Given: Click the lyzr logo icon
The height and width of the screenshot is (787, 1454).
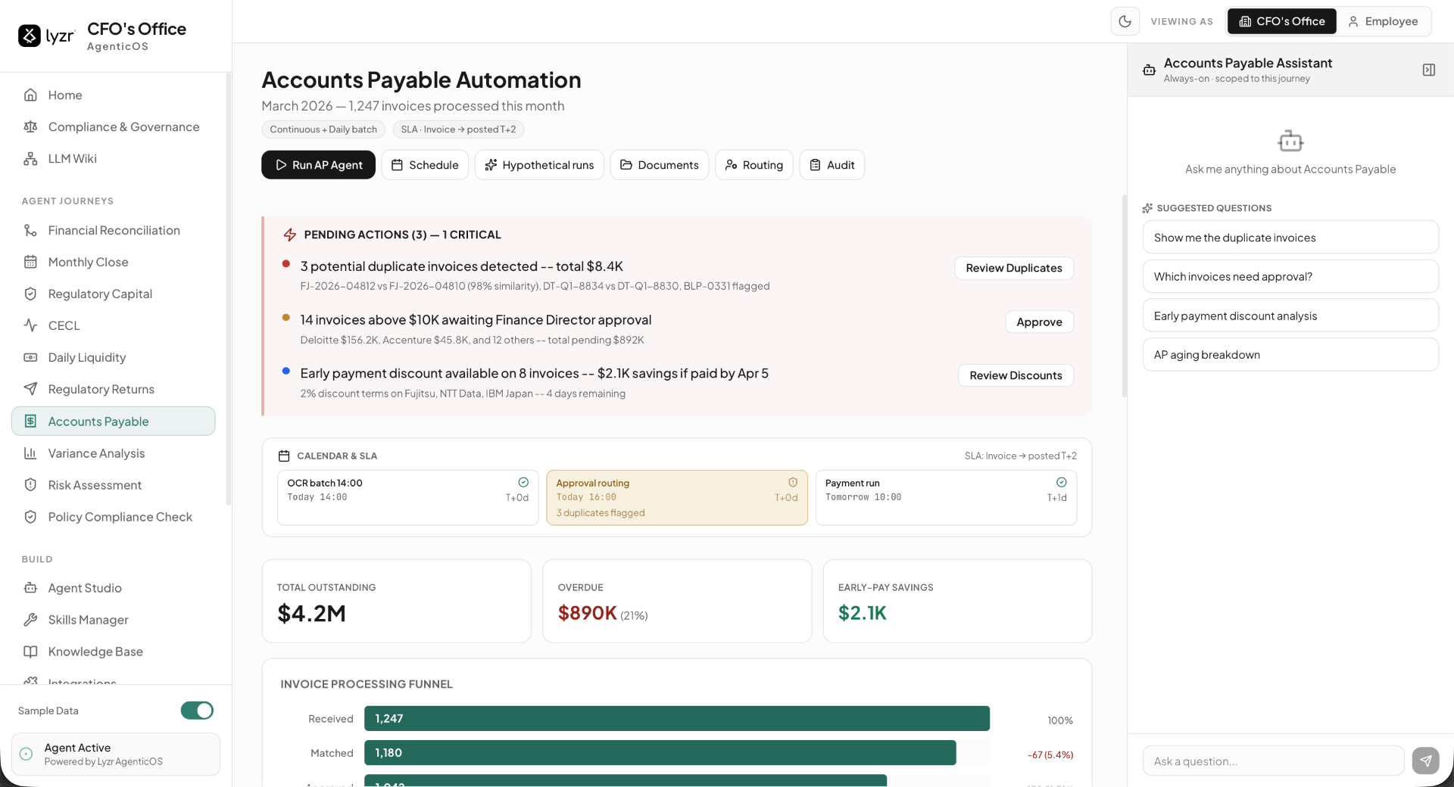Looking at the screenshot, I should tap(30, 36).
